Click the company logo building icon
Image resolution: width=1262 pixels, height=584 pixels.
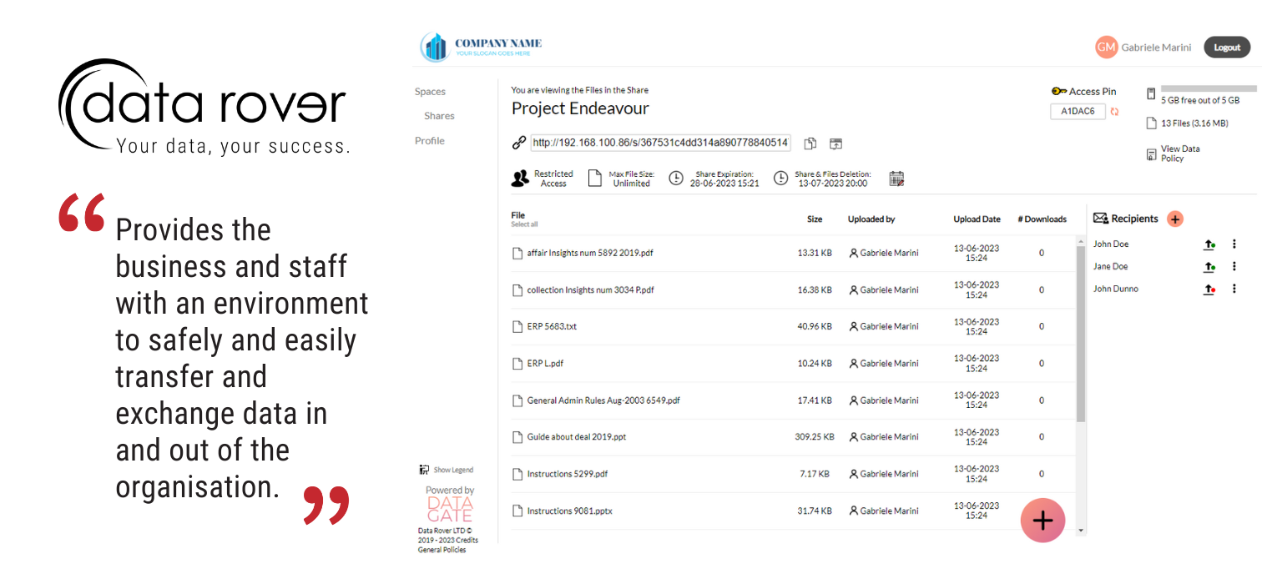click(x=434, y=48)
